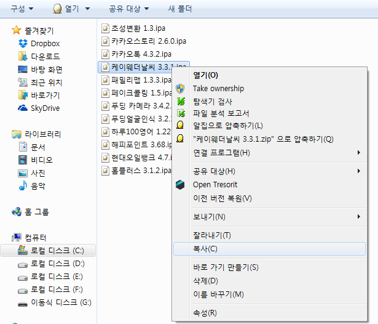Click the file icon of 카카오톡 4.3.2.ipa

coord(105,54)
